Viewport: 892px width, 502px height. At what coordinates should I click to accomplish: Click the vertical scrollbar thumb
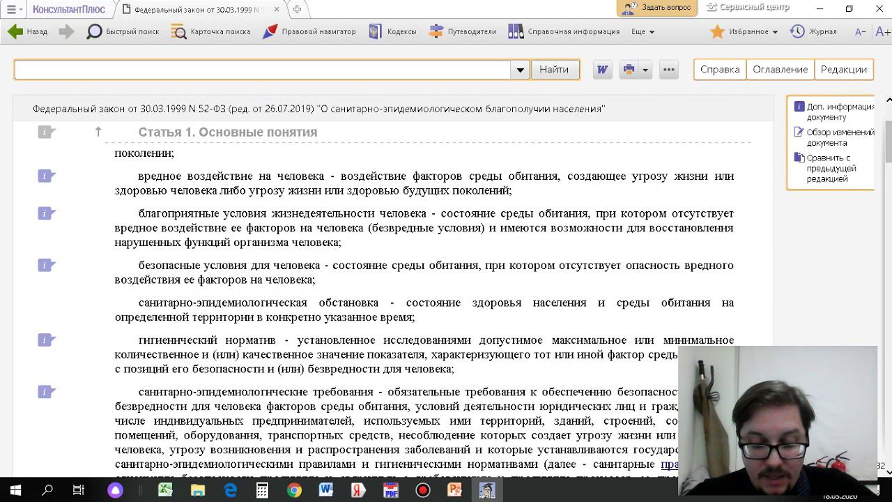[889, 142]
